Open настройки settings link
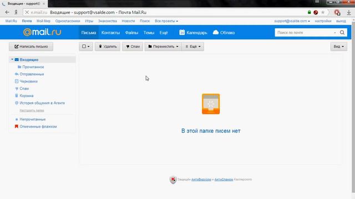Screen dimensions: 355x199 (x=323, y=21)
